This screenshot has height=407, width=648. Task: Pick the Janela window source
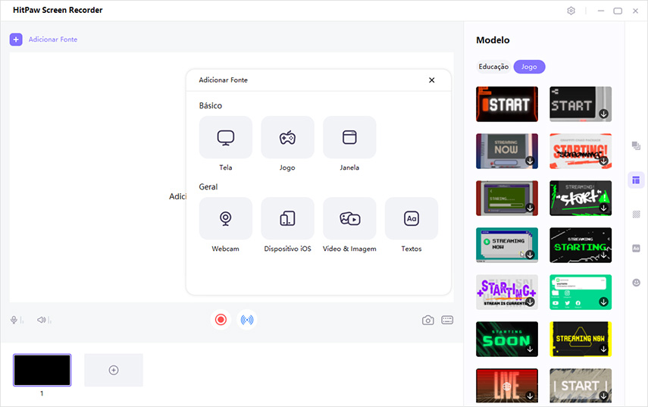(349, 138)
